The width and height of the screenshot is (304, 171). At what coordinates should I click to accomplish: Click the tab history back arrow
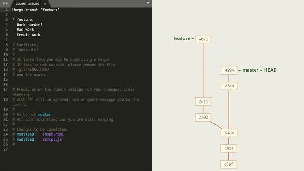click(3, 3)
